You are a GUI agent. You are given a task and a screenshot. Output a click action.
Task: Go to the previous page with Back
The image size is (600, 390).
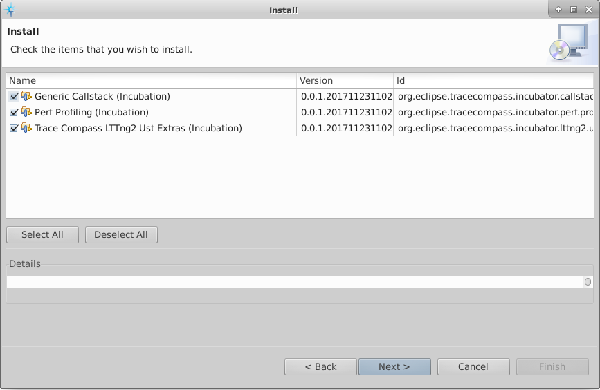coord(320,366)
